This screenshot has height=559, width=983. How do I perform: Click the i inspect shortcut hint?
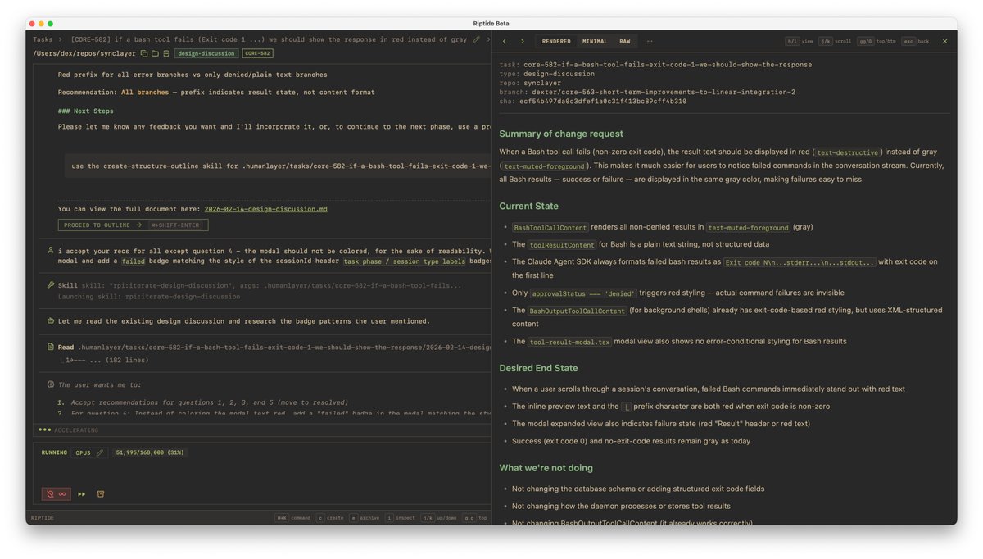pyautogui.click(x=401, y=518)
